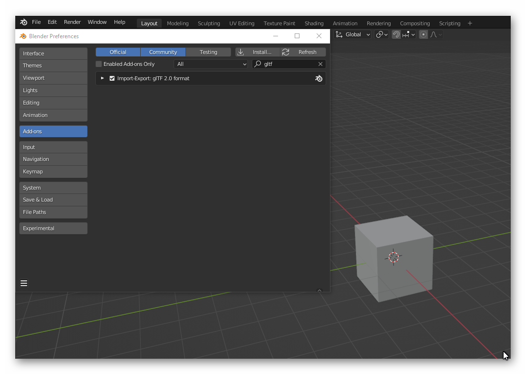Screen dimensions: 526x374
Task: Open the Interface preferences section
Action: click(53, 53)
